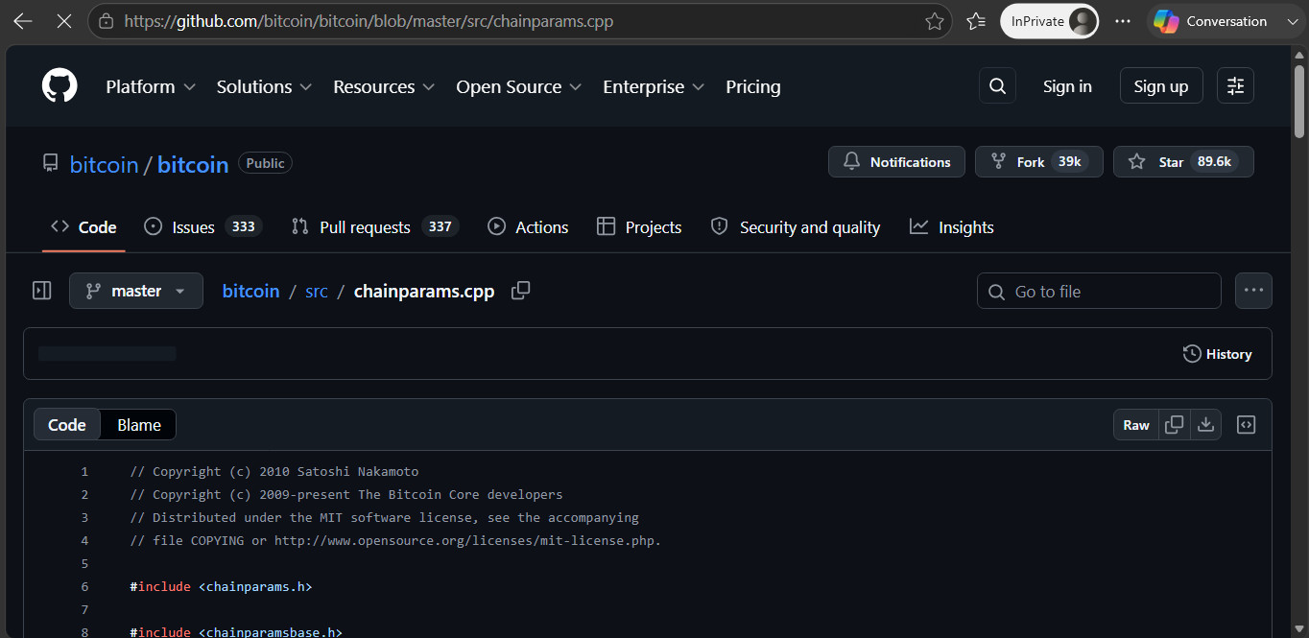The image size is (1309, 638).
Task: Click the GitHub logo home icon
Action: (x=59, y=86)
